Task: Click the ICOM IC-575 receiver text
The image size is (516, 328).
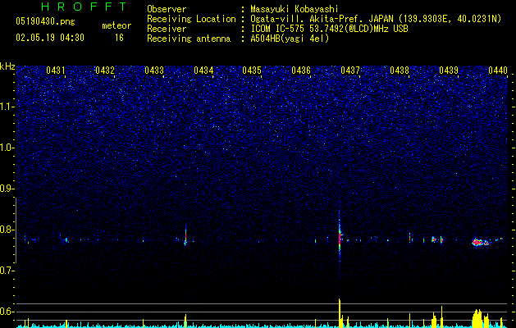Action: coord(329,29)
